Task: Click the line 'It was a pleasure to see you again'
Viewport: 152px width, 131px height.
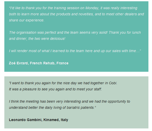Action: (x=55, y=89)
